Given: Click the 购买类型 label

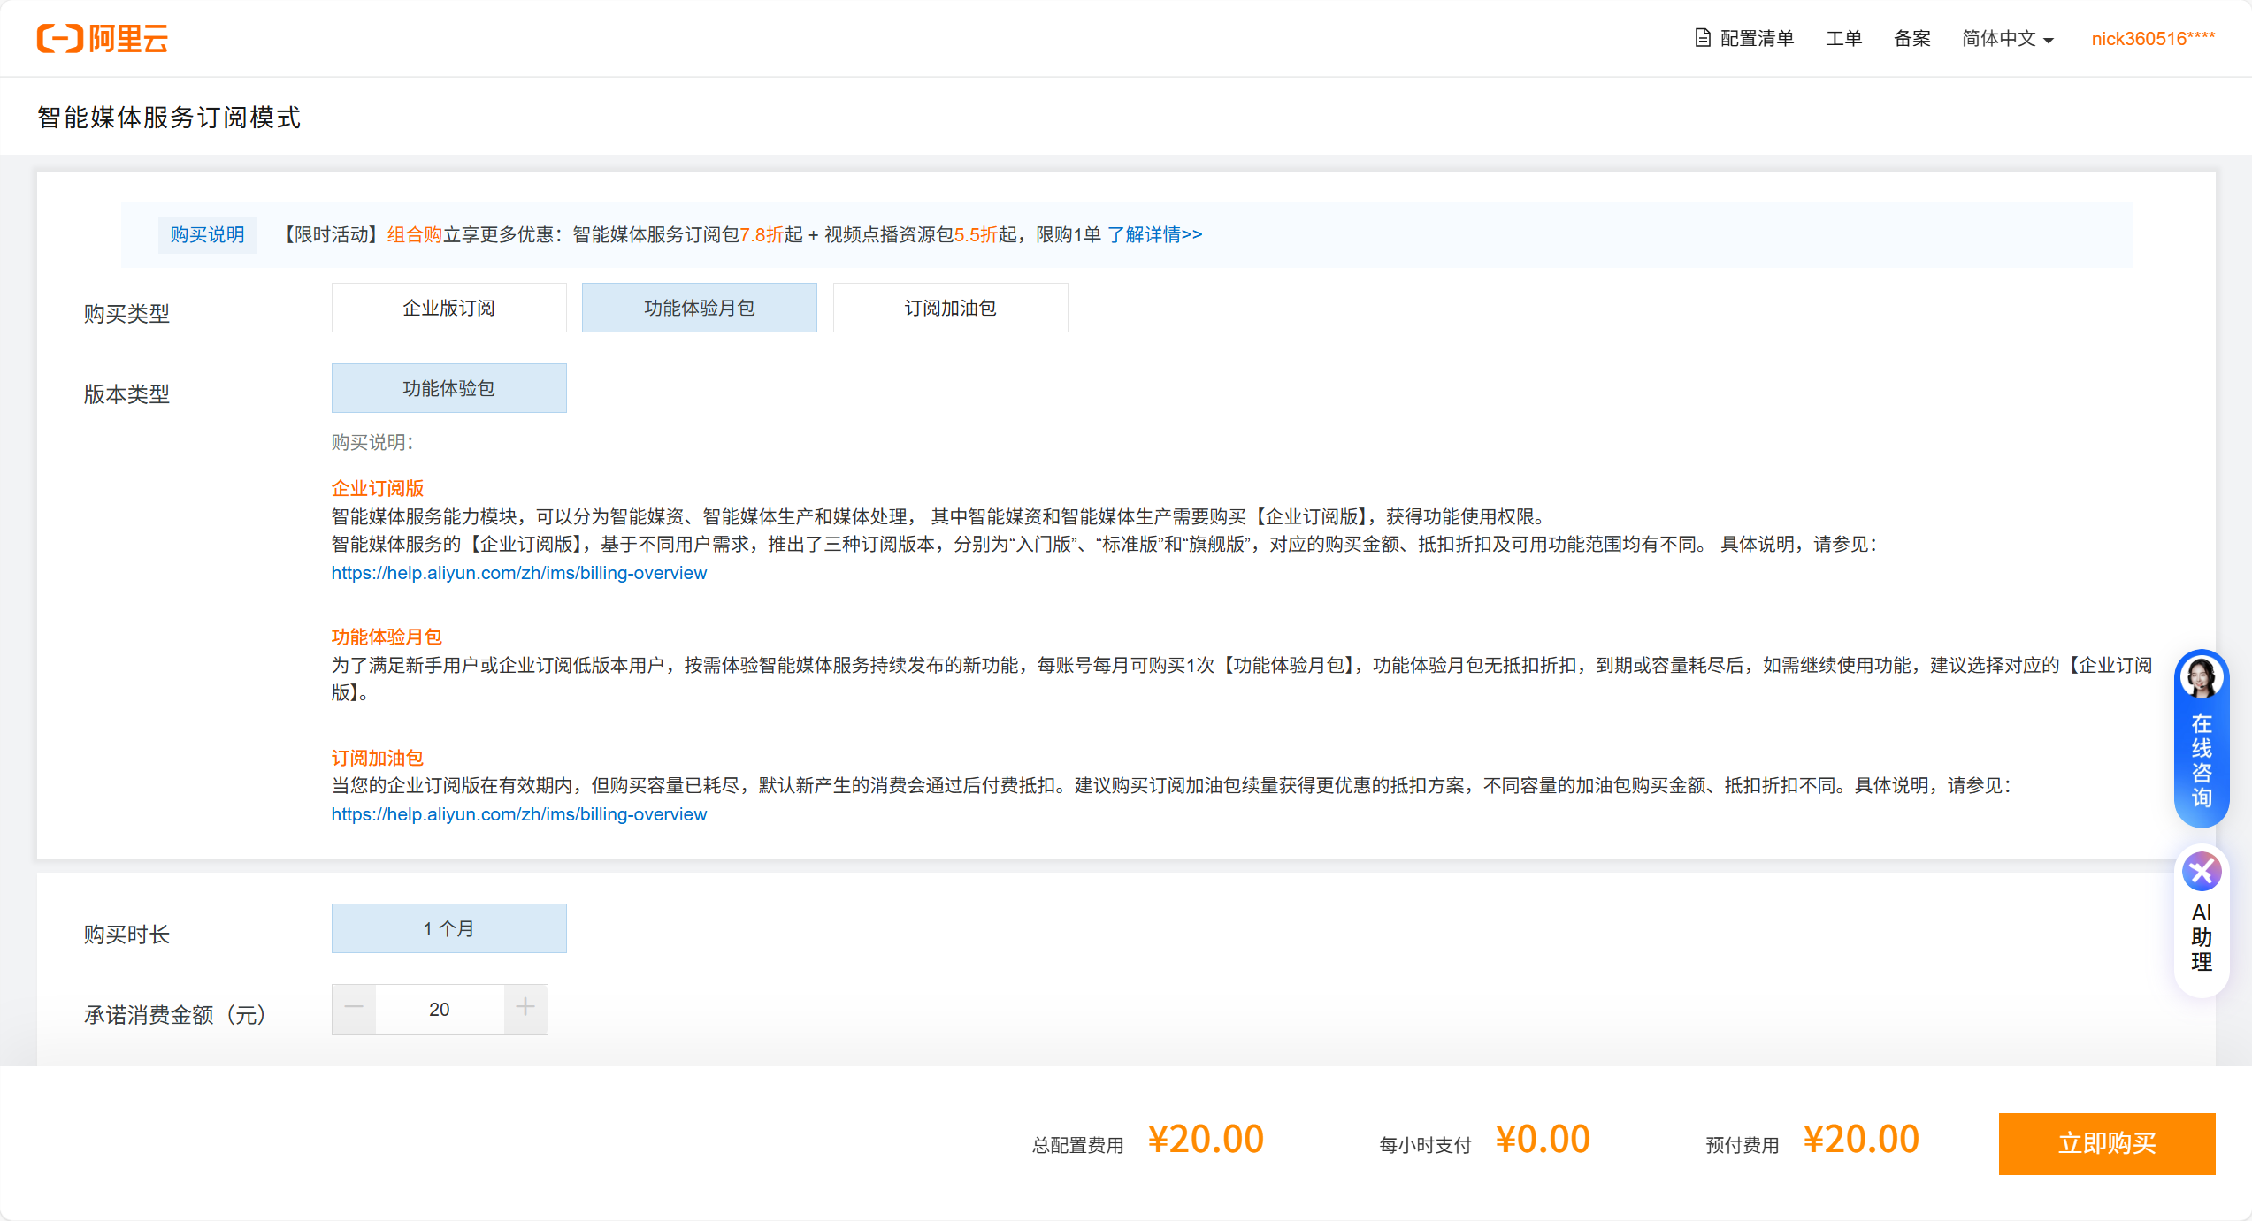Looking at the screenshot, I should point(126,314).
